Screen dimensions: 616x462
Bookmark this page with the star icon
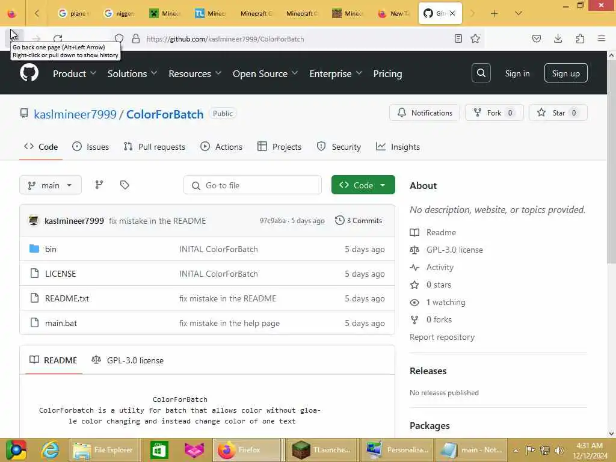475,38
